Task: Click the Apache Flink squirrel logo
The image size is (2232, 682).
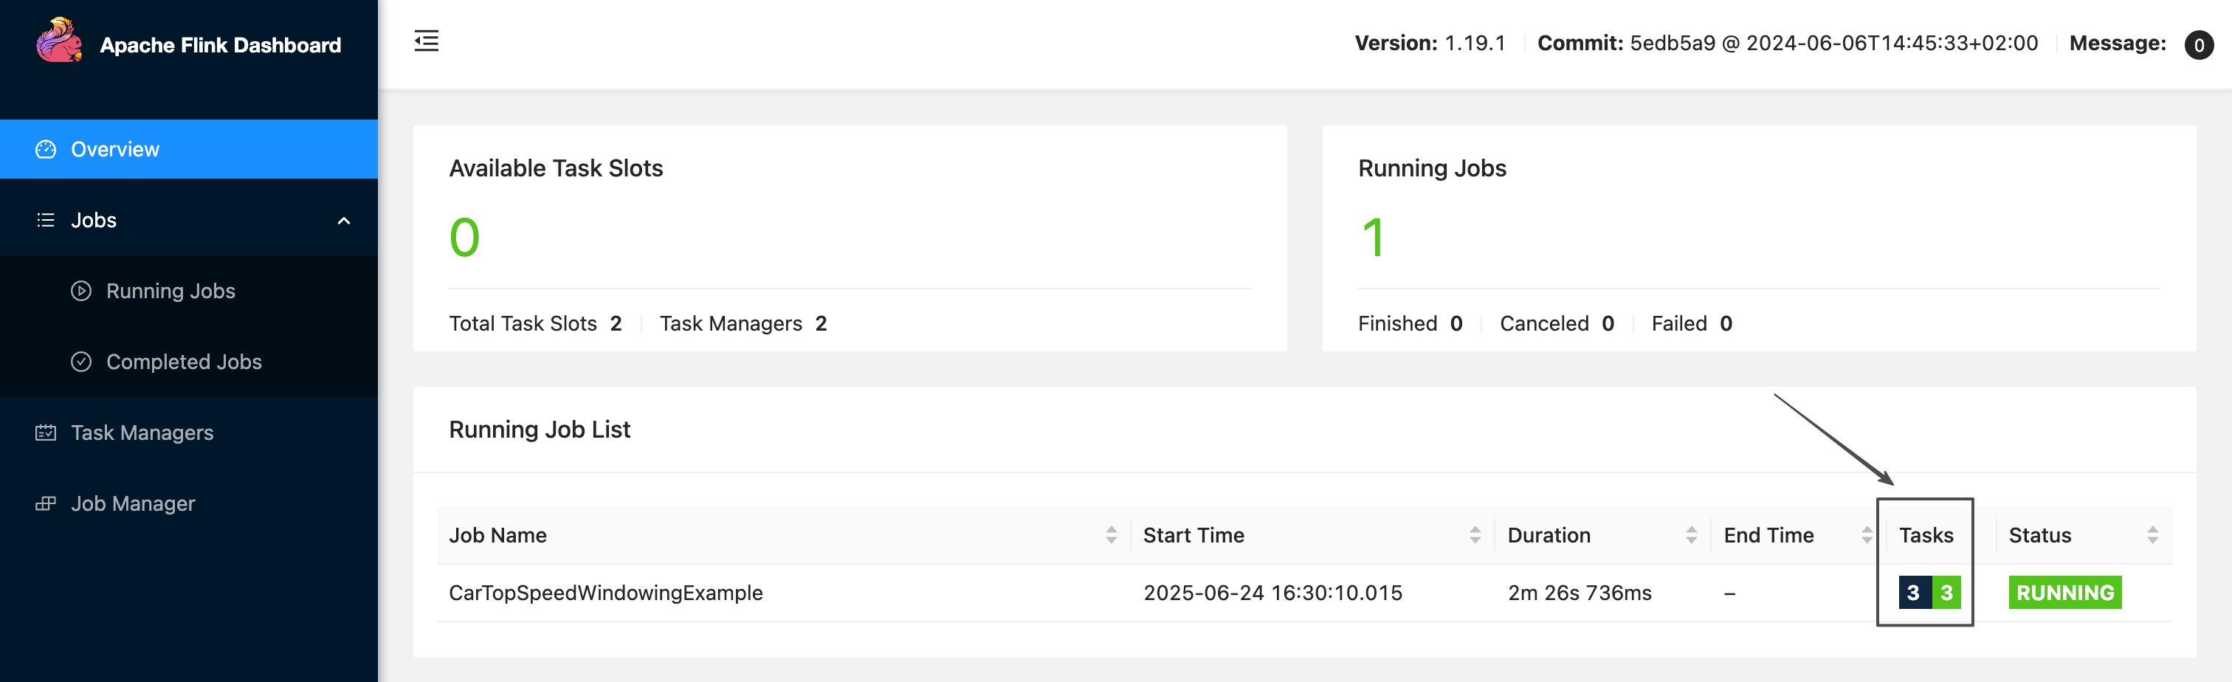Action: point(59,41)
